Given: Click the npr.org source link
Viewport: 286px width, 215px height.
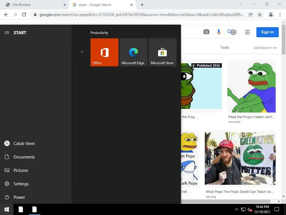Looking at the screenshot, I should (x=211, y=197).
